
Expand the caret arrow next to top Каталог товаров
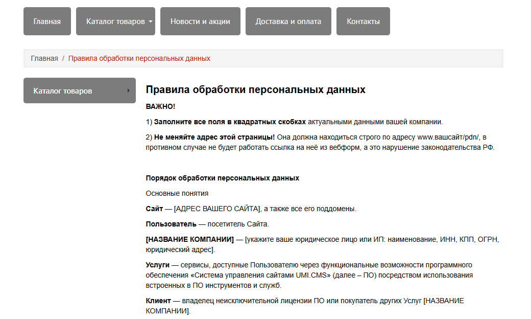(x=151, y=21)
